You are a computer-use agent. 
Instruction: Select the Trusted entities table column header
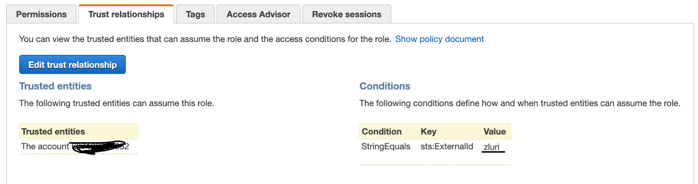coord(79,131)
